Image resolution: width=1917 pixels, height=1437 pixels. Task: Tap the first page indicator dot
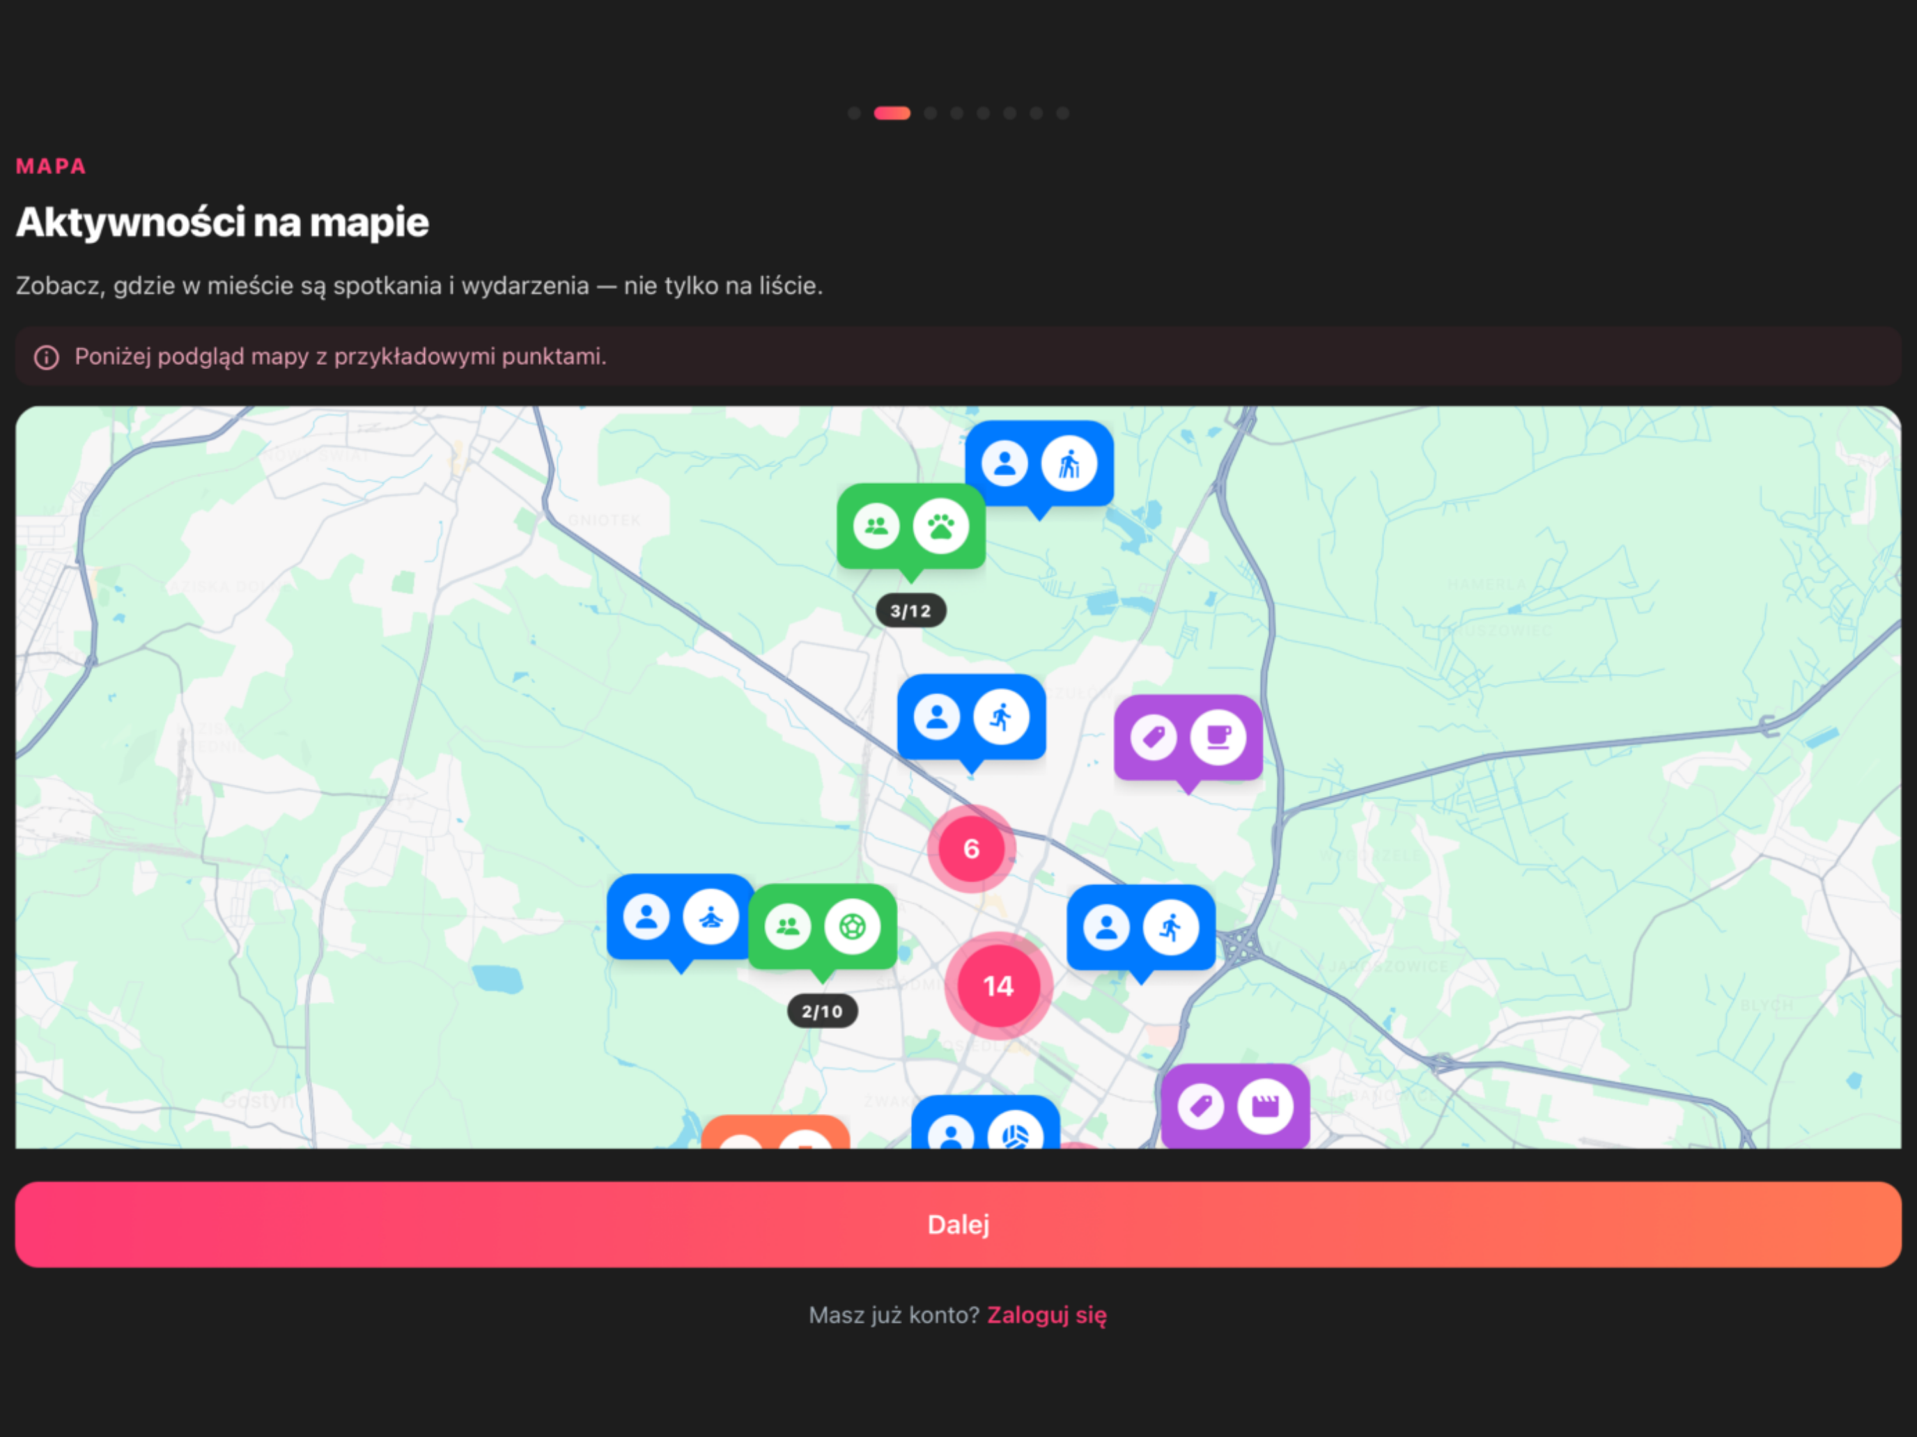[853, 113]
